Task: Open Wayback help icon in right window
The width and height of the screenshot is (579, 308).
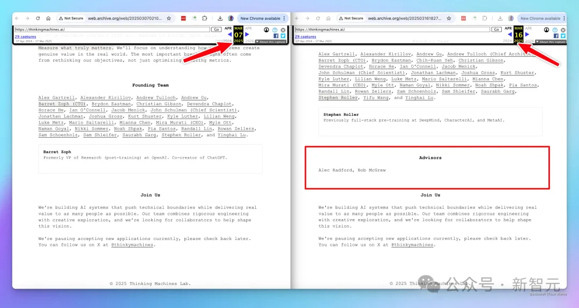Action: (x=555, y=30)
